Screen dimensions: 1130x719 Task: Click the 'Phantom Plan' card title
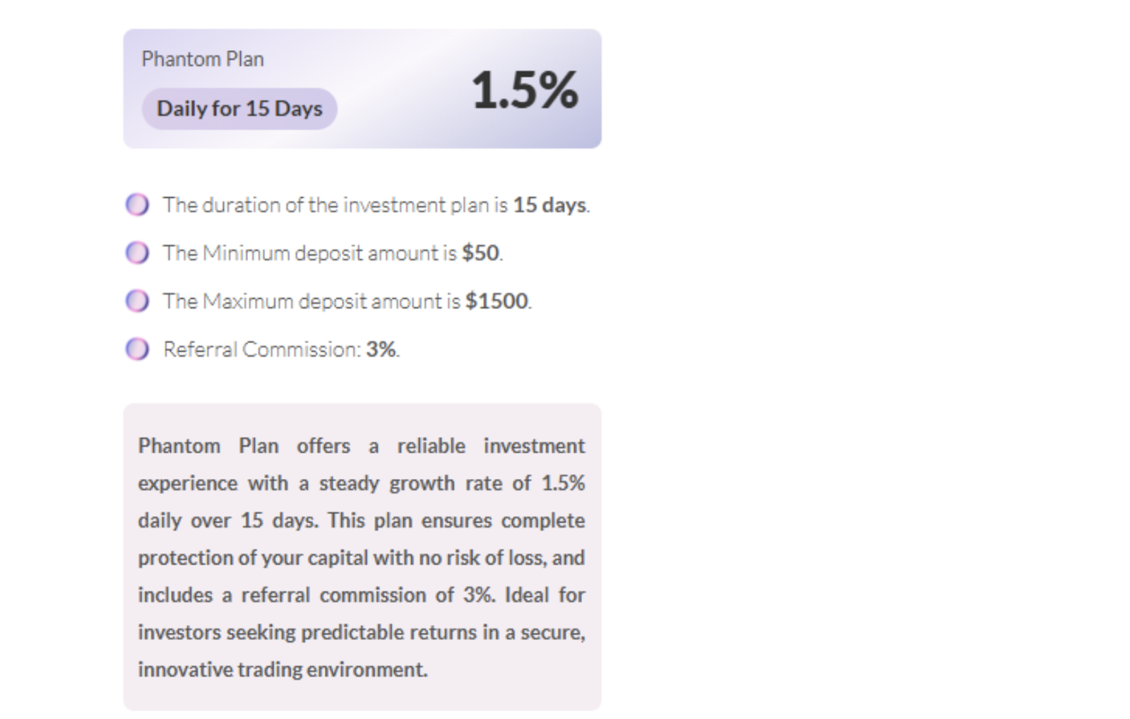(203, 59)
